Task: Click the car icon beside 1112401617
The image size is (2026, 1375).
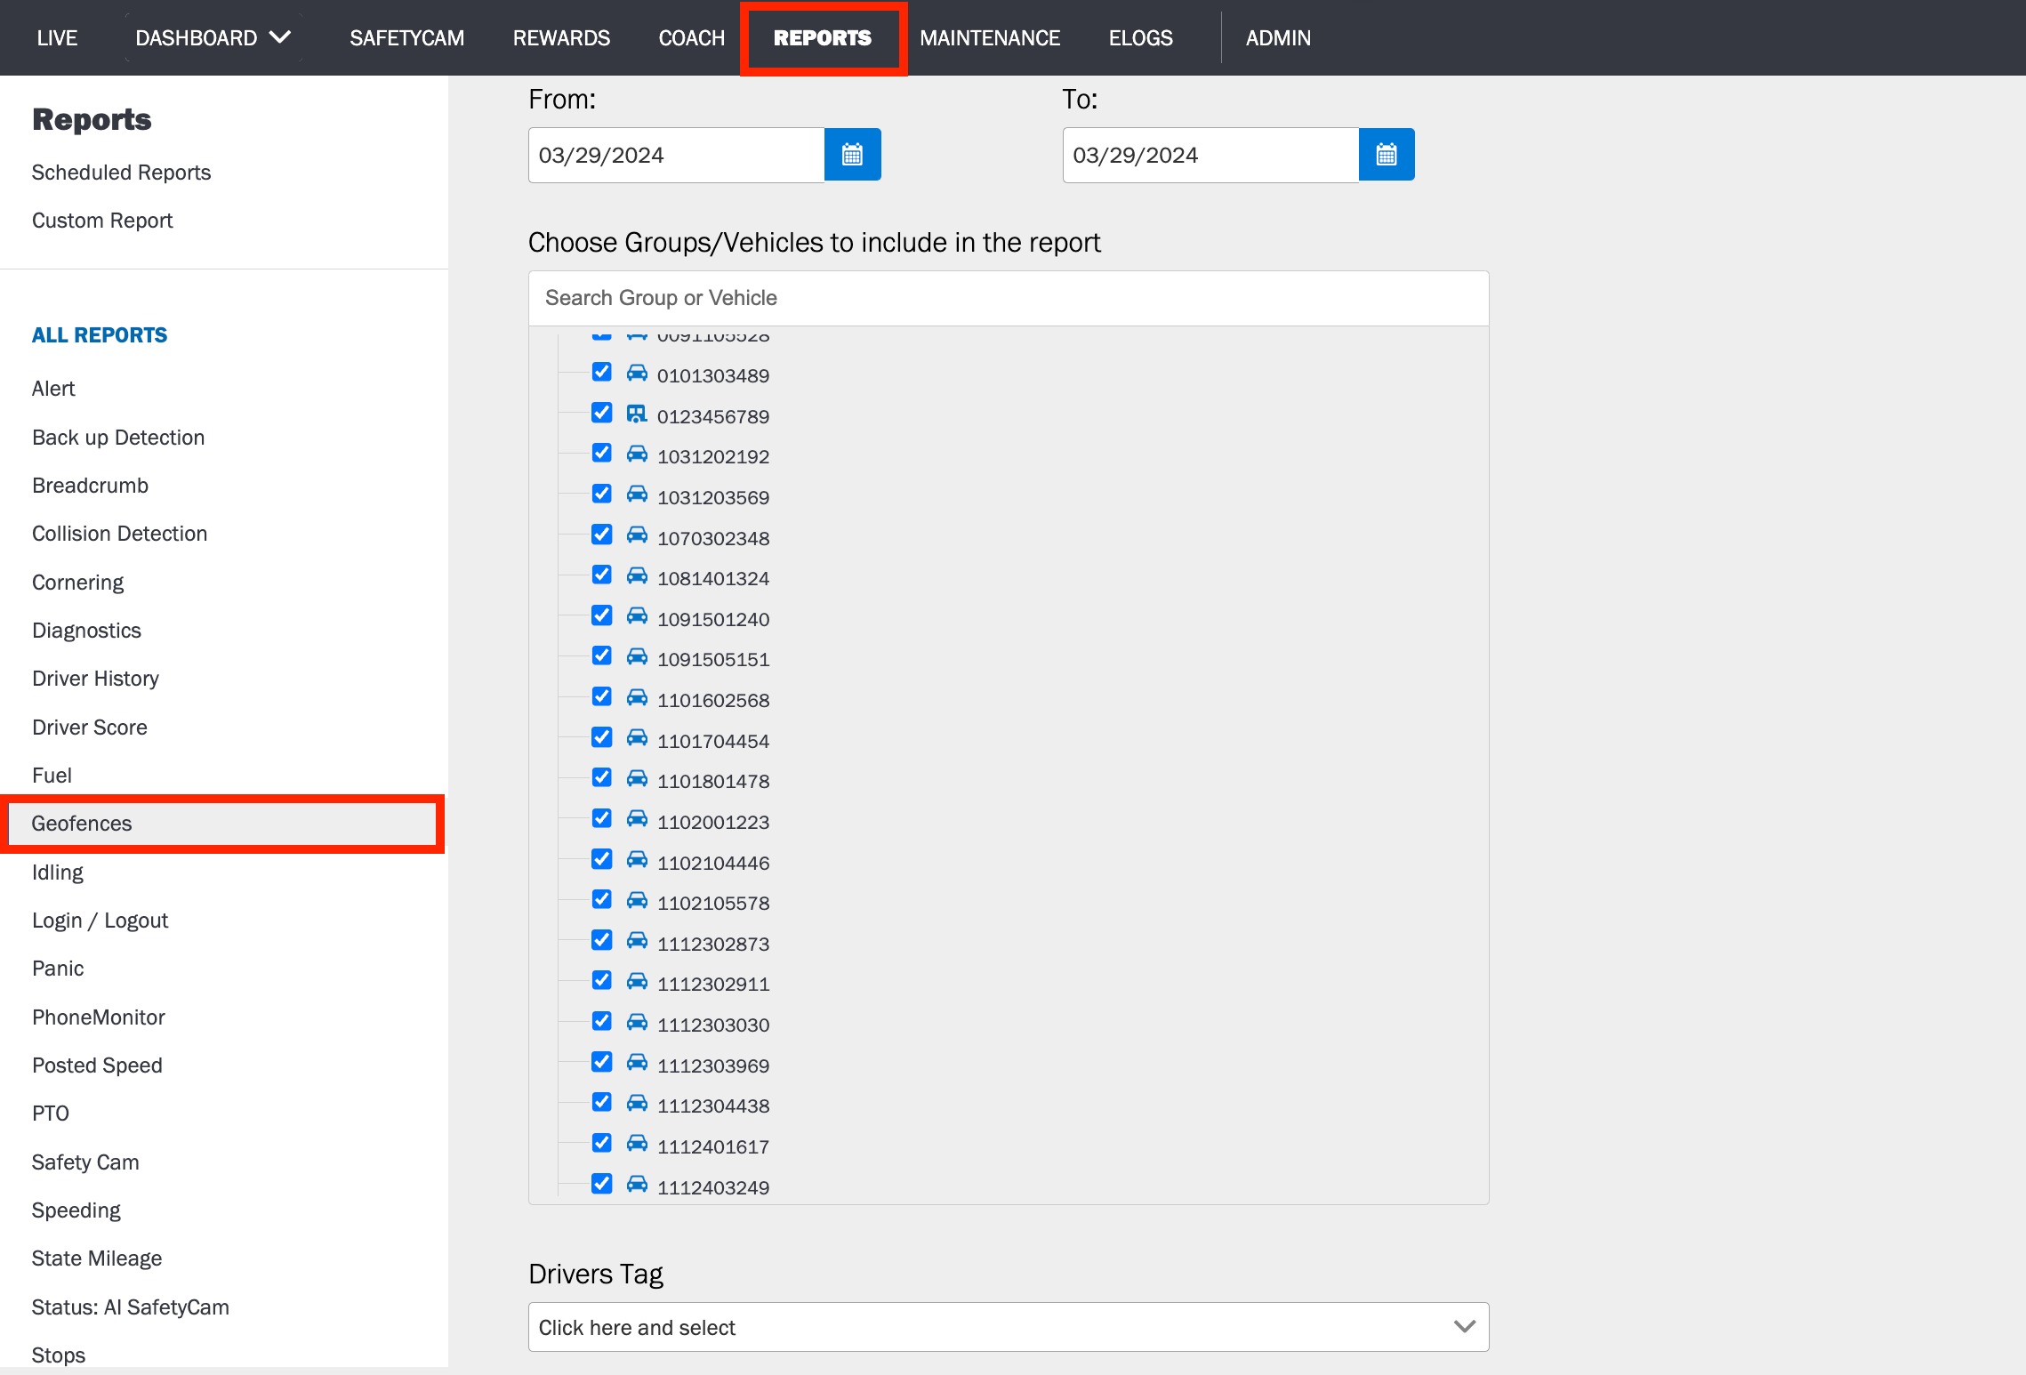Action: point(637,1145)
